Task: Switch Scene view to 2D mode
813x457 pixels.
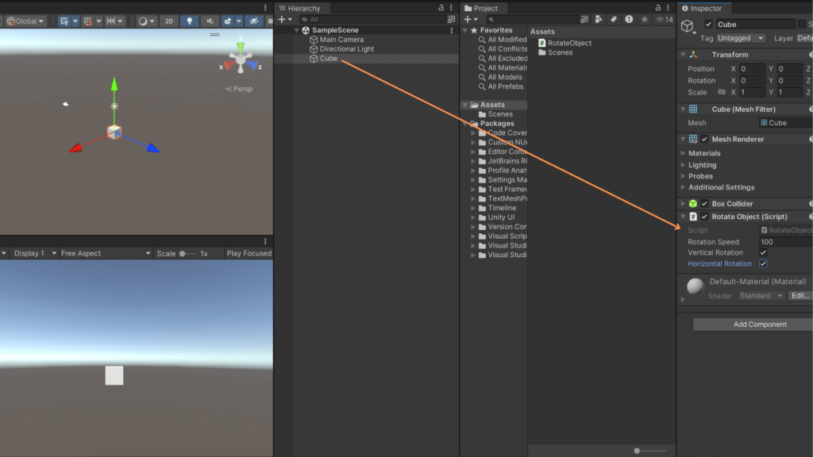Action: click(168, 21)
